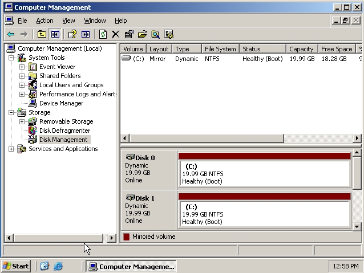Select the Performance Logs and Alerts icon
Image resolution: width=364 pixels, height=273 pixels.
click(x=33, y=94)
